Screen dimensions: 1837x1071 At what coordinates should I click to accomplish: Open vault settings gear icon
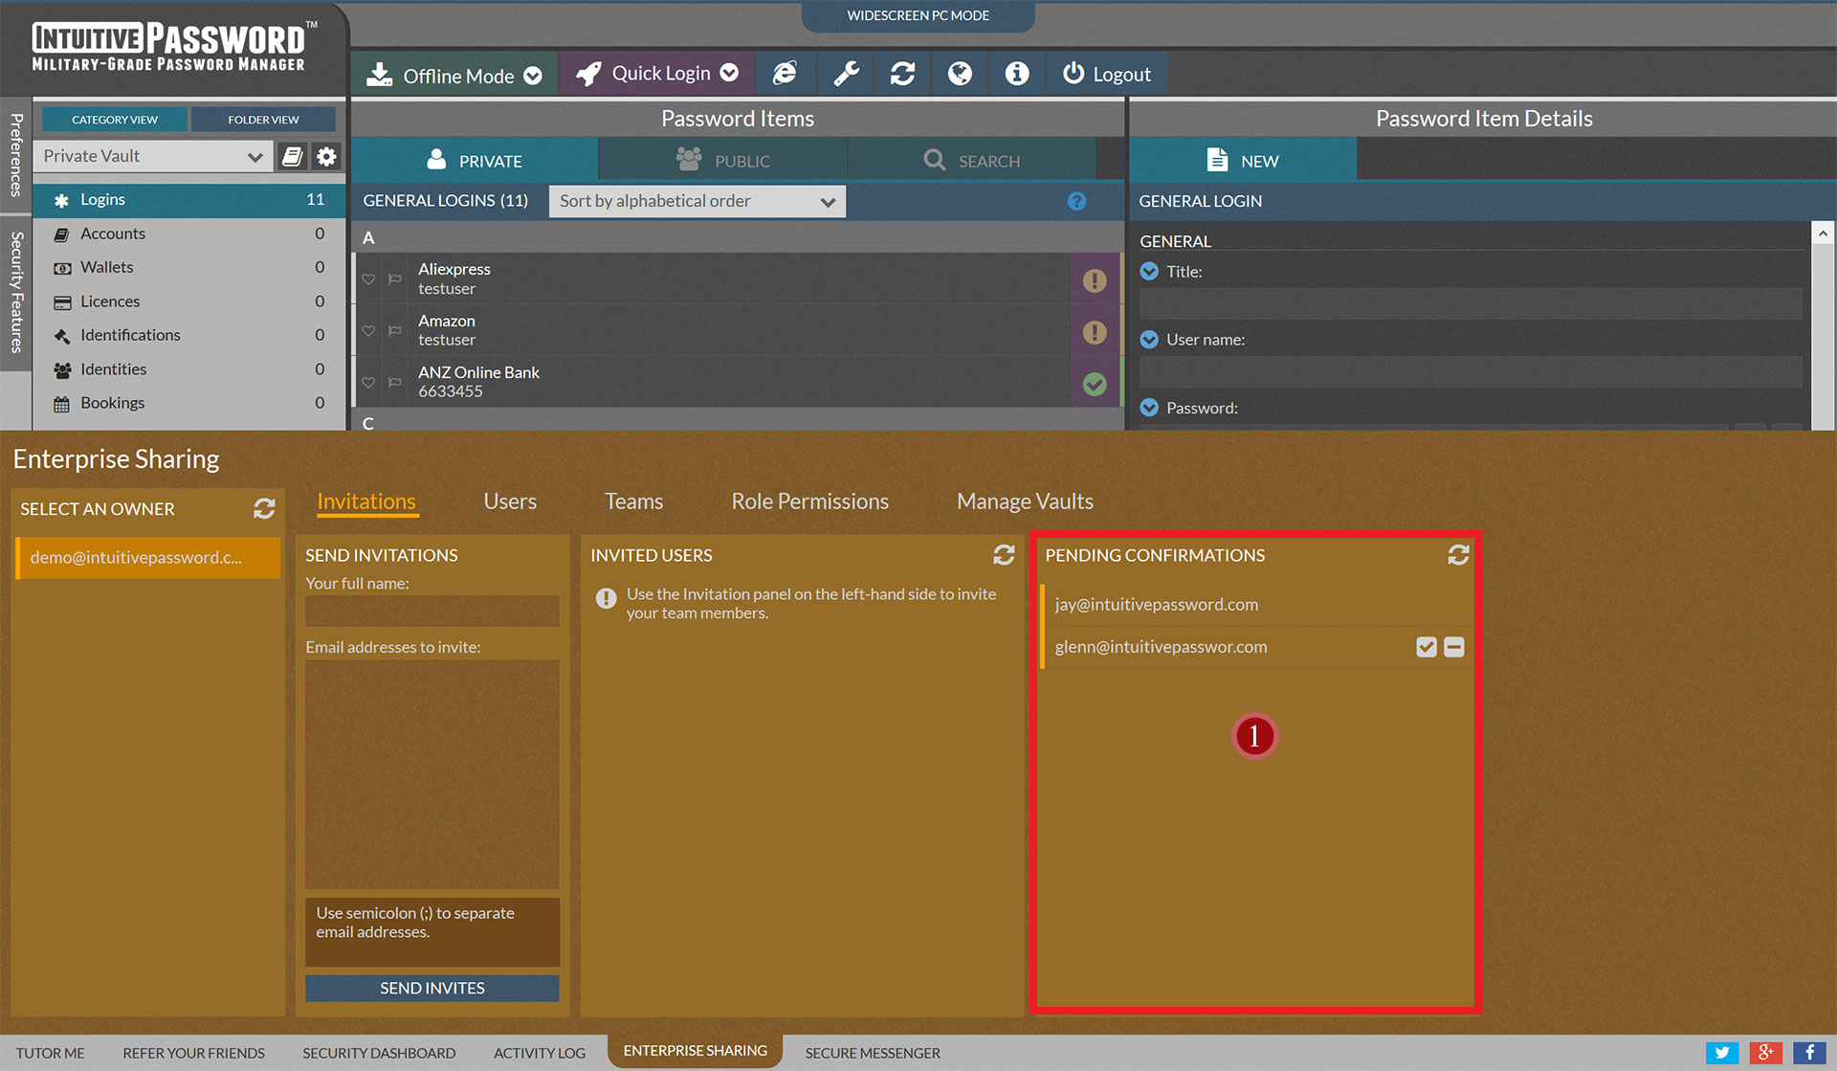pos(326,156)
